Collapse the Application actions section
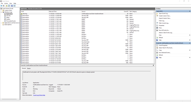The image size is (191, 102). point(190,11)
